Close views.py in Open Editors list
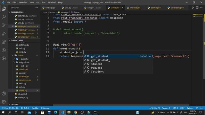This screenshot has width=205, height=115. (x=13, y=26)
